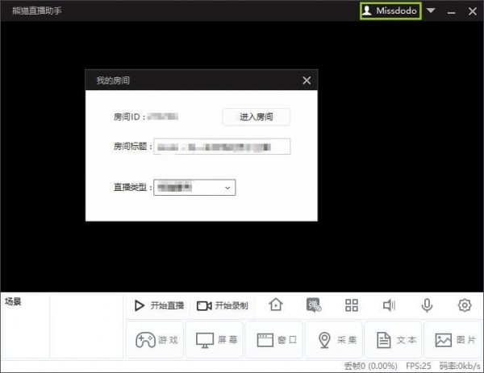Open settings gear icon

pyautogui.click(x=464, y=305)
